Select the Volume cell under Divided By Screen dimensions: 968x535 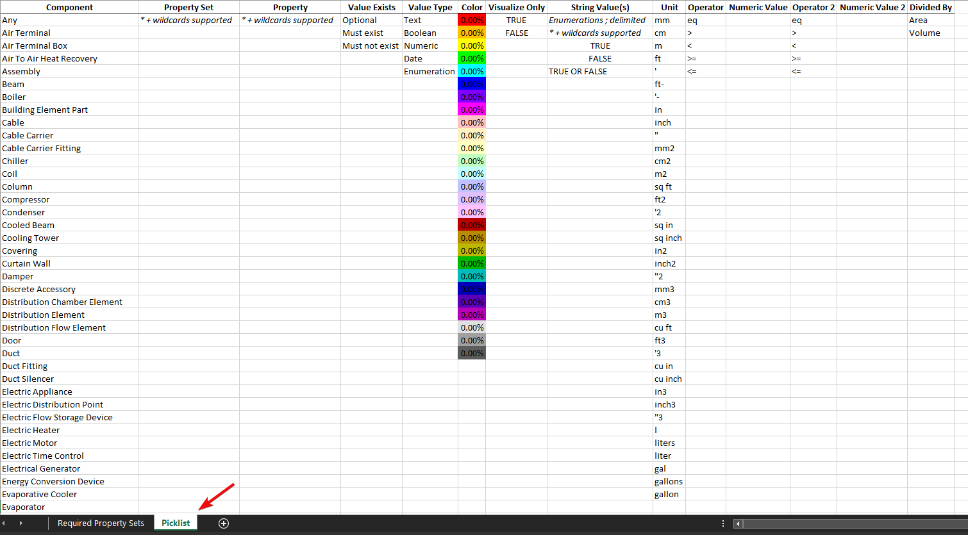coord(931,33)
